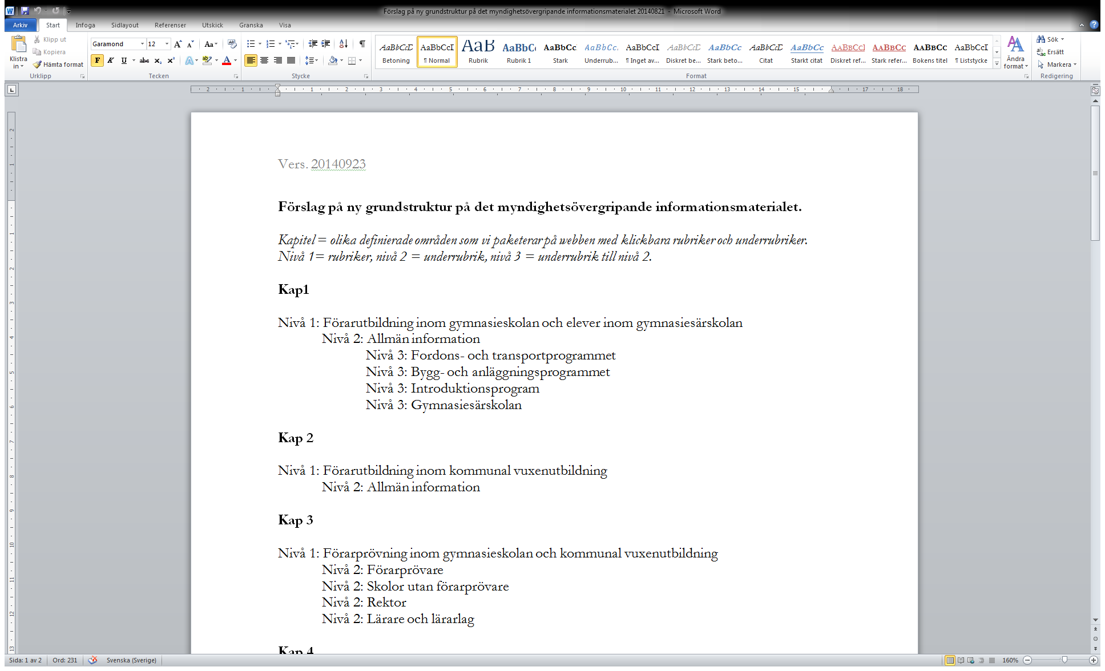Viewport: 1105px width, 671px height.
Task: Switch to outline view in status bar
Action: (x=981, y=660)
